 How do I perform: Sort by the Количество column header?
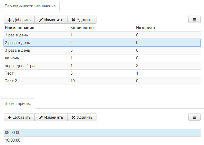click(x=82, y=28)
